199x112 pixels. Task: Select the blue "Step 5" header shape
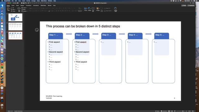click(x=162, y=36)
